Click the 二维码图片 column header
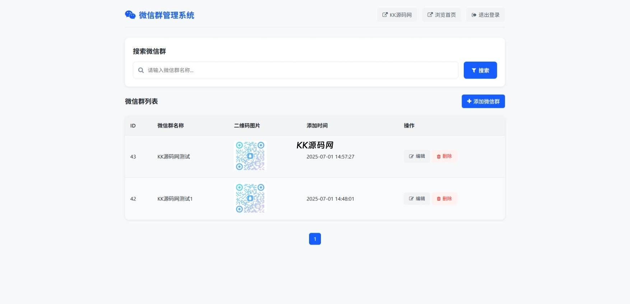630x304 pixels. click(x=247, y=125)
